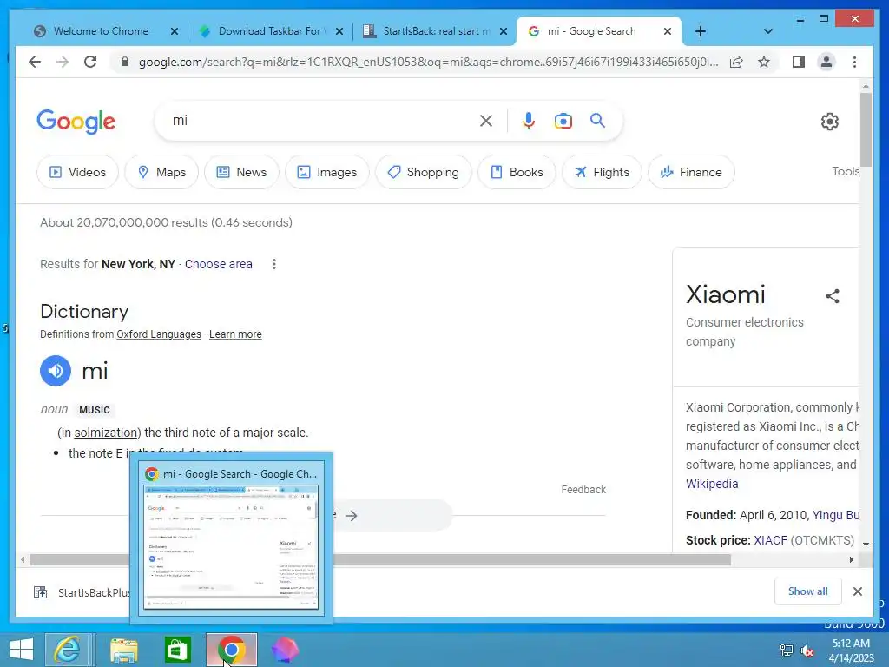The height and width of the screenshot is (667, 889).
Task: Filter results by Maps
Action: 161,172
